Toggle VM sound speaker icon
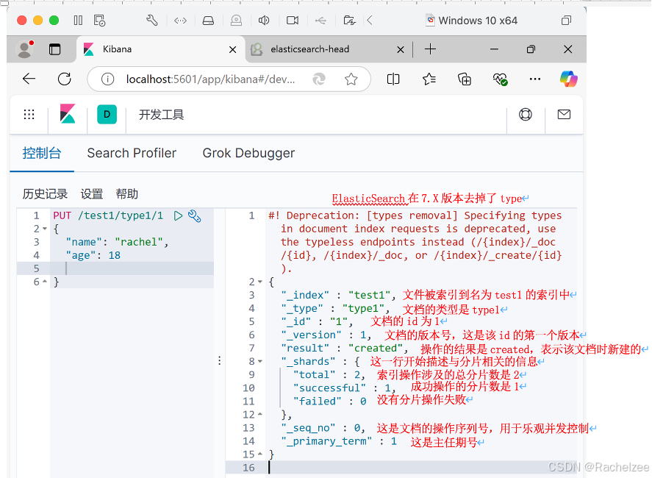This screenshot has height=478, width=652. [264, 21]
